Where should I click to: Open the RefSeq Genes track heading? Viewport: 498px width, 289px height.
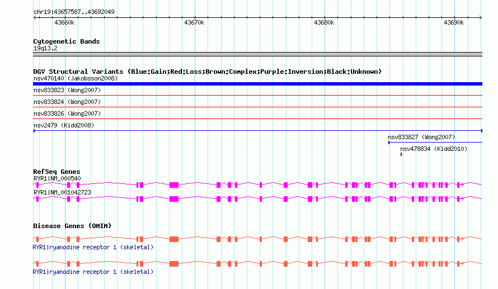(x=57, y=172)
